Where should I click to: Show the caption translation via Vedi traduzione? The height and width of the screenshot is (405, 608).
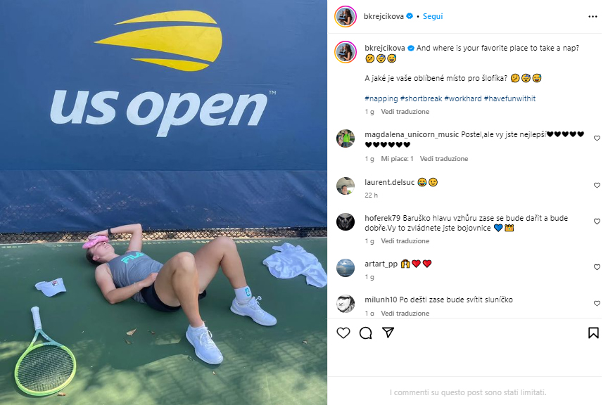coord(405,112)
